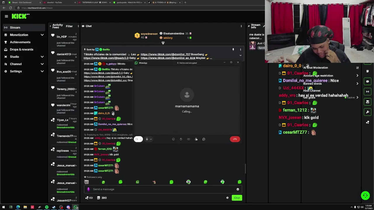Share screen in WhatsApp call

[188, 139]
